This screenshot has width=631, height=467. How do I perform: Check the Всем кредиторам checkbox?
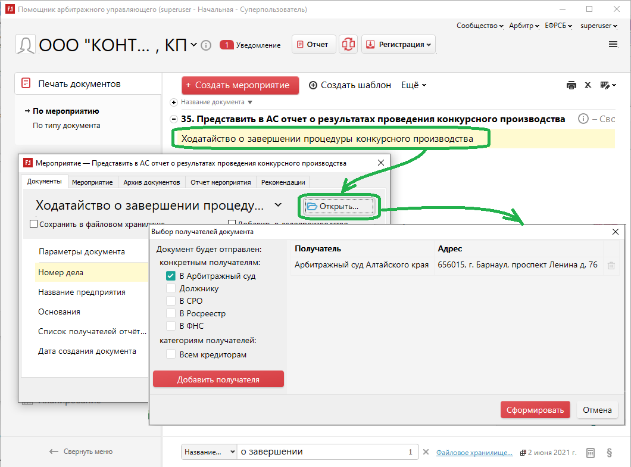170,354
